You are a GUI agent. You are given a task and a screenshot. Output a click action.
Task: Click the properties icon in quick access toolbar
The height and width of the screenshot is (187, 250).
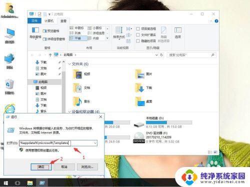(39, 14)
